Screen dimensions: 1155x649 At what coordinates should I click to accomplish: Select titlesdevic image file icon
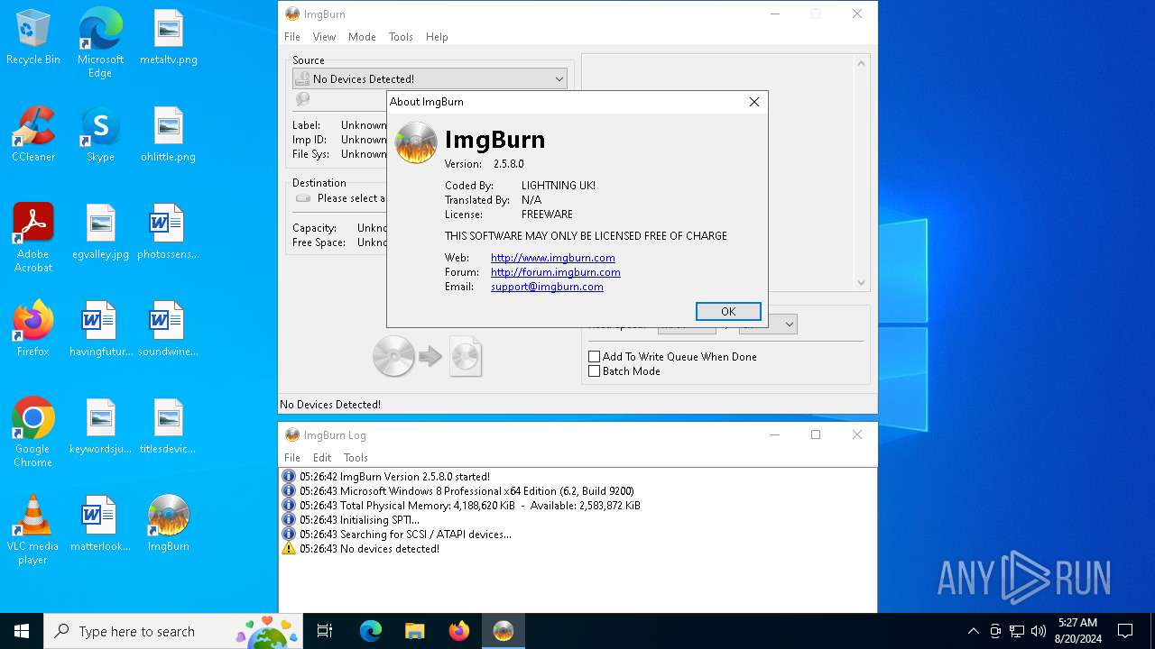[x=169, y=427]
